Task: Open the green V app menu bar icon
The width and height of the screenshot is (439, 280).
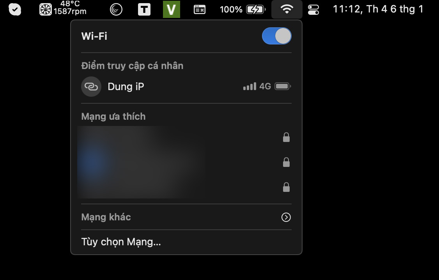Action: click(x=171, y=9)
